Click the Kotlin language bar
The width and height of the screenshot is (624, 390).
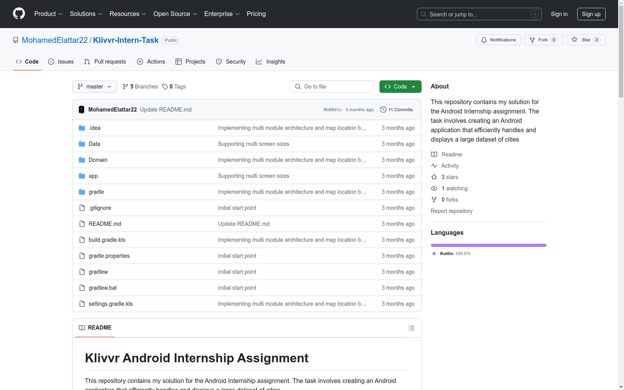489,245
